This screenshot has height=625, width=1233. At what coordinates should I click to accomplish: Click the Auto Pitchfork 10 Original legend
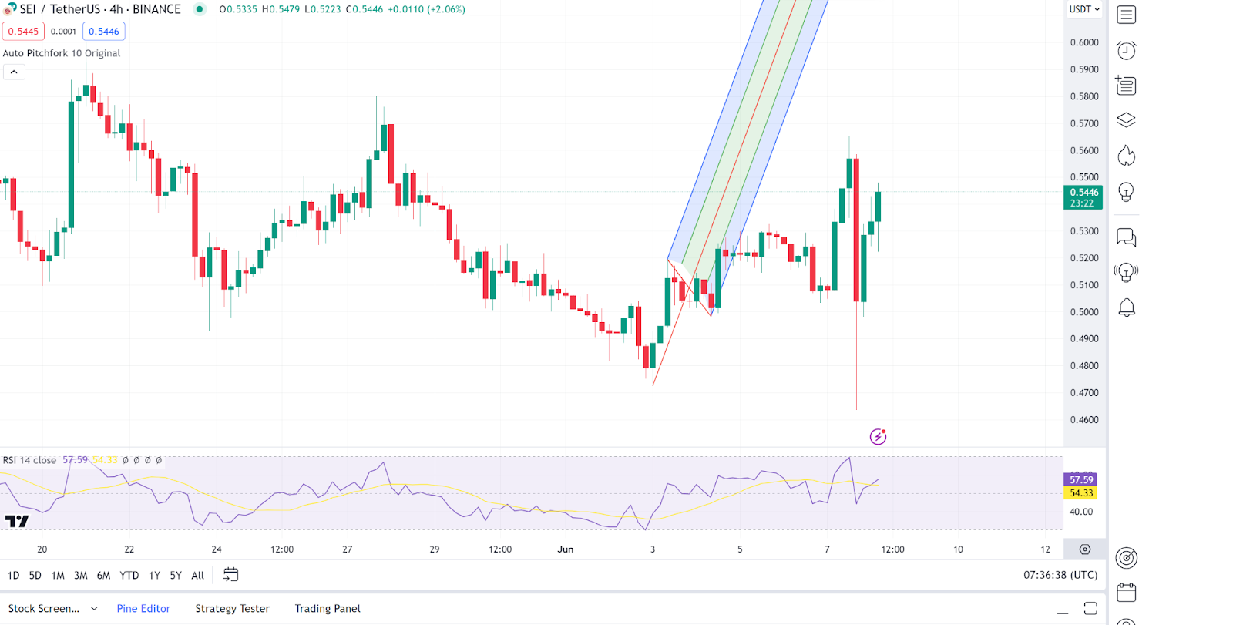coord(62,53)
